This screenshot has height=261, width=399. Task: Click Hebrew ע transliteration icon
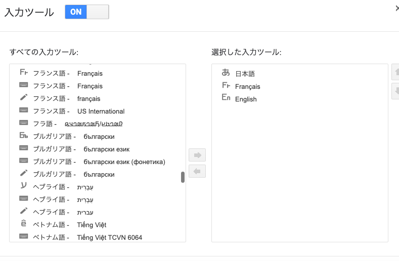coord(24,185)
